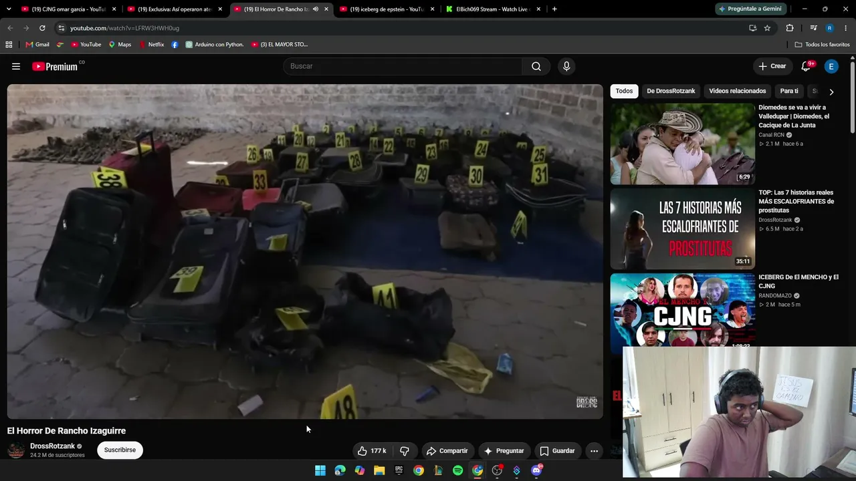This screenshot has width=856, height=481.
Task: View site information in the address bar
Action: click(61, 28)
